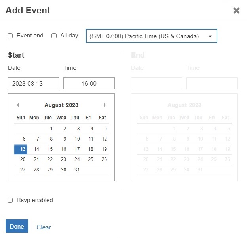247x238 pixels.
Task: Close the Add Event dialog
Action: click(x=236, y=11)
